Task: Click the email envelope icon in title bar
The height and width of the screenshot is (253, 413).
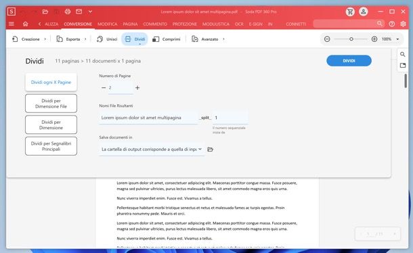Action: [79, 11]
